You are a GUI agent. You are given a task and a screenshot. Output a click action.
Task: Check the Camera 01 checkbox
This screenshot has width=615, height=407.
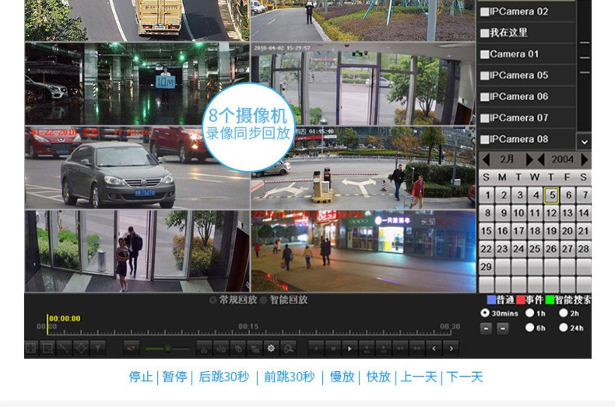pyautogui.click(x=485, y=54)
